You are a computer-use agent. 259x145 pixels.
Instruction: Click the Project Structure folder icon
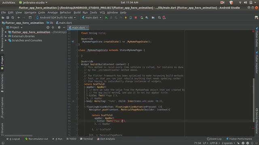tap(153, 18)
